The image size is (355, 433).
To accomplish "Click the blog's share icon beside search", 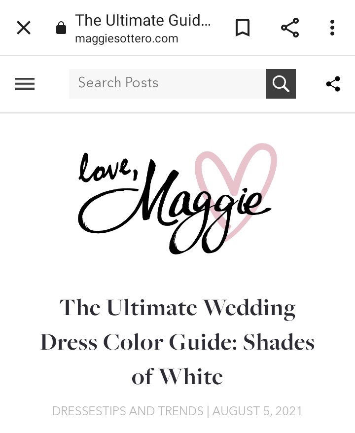I will coord(333,84).
